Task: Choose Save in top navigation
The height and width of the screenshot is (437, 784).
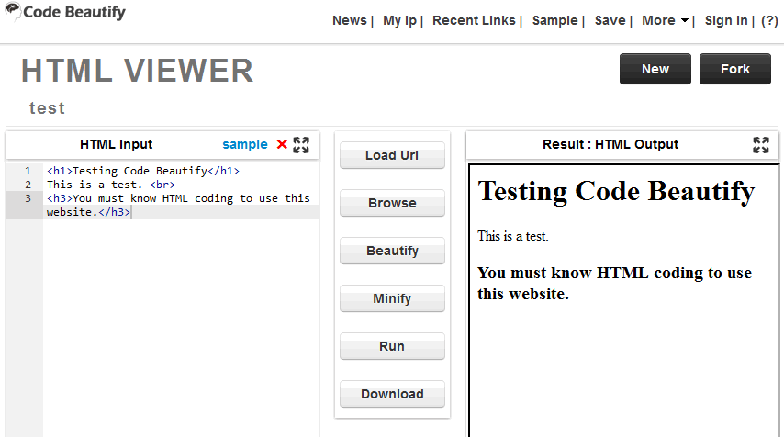Action: pyautogui.click(x=610, y=20)
